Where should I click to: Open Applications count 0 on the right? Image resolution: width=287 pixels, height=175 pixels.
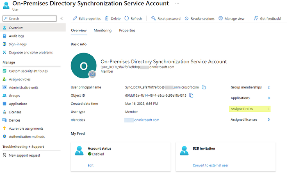click(x=269, y=98)
